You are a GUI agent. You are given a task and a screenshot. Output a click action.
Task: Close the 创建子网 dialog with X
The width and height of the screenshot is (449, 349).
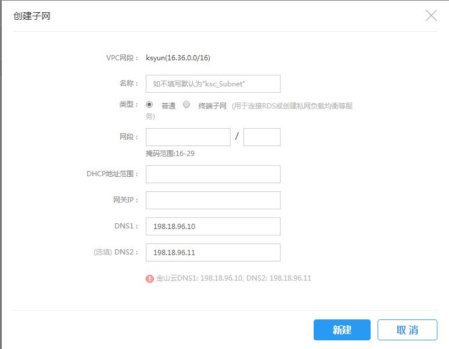pos(431,16)
